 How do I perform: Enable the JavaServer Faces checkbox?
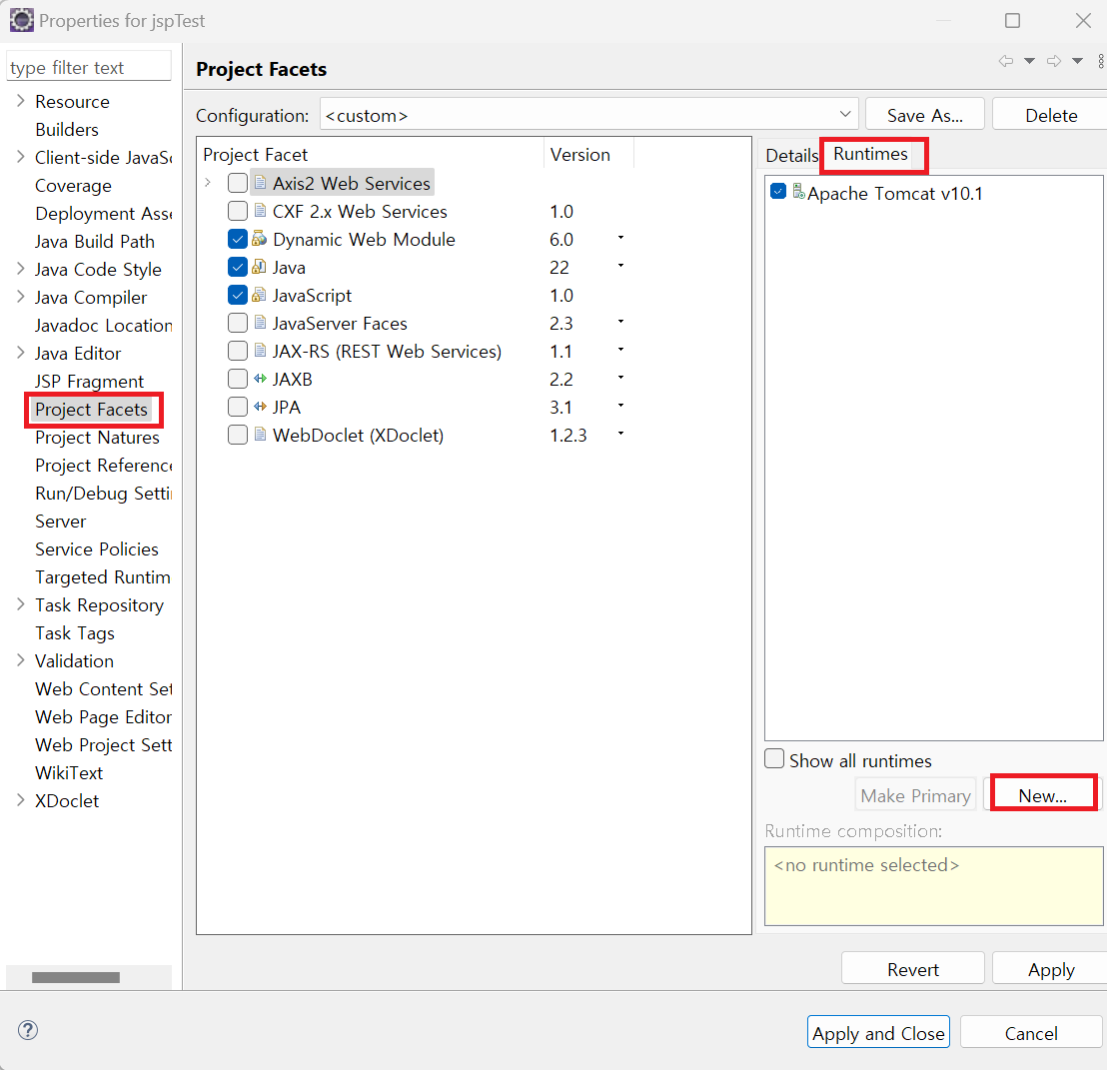[x=237, y=323]
